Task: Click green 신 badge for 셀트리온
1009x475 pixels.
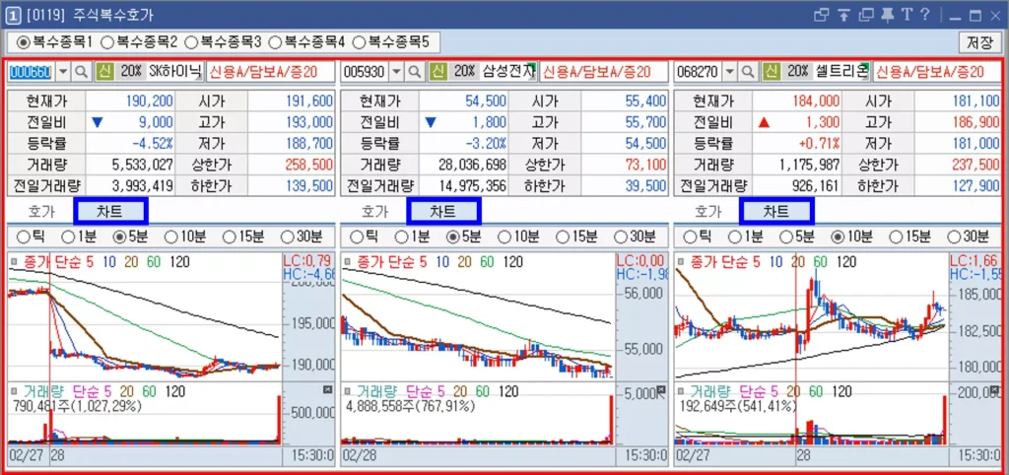Action: coord(771,71)
